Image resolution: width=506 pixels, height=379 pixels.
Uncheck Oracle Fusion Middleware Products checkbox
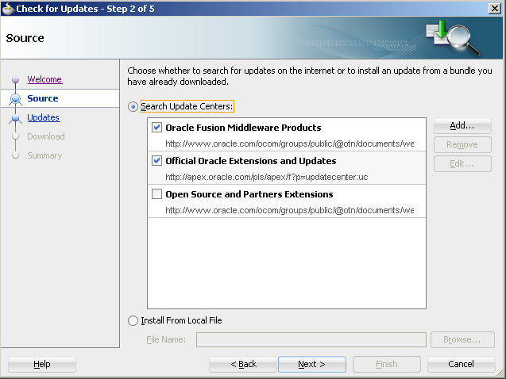coord(156,128)
